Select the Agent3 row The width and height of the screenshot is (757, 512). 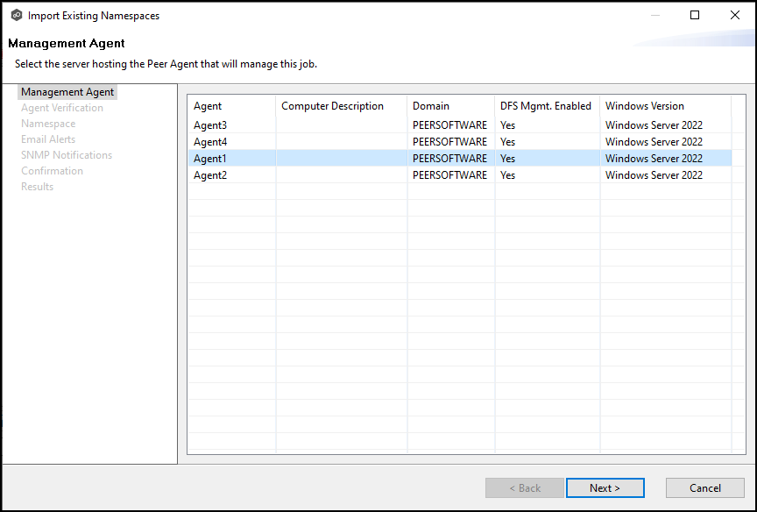pos(210,125)
